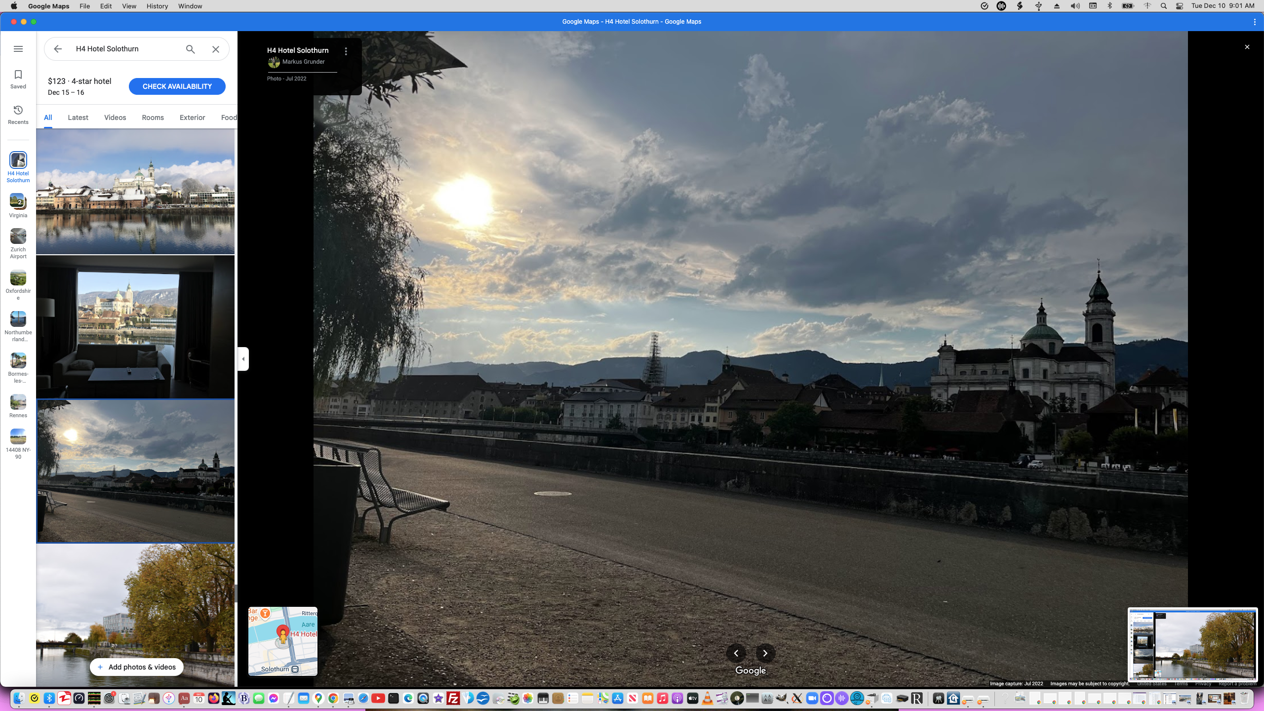Clear search with the X icon
Viewport: 1264px width, 711px height.
216,49
